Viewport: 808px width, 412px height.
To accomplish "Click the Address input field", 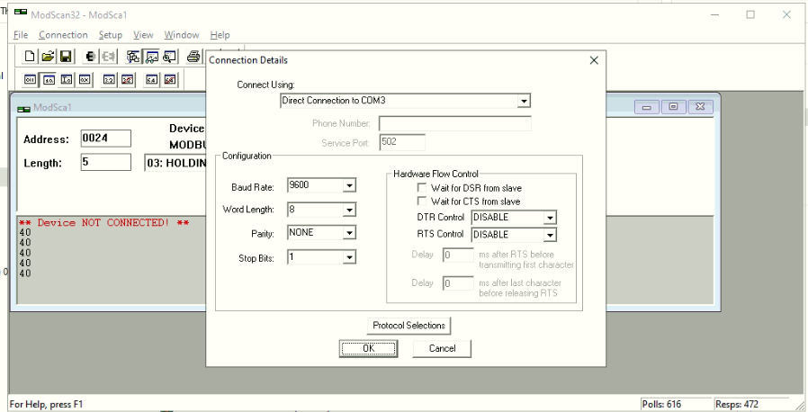I will (106, 138).
